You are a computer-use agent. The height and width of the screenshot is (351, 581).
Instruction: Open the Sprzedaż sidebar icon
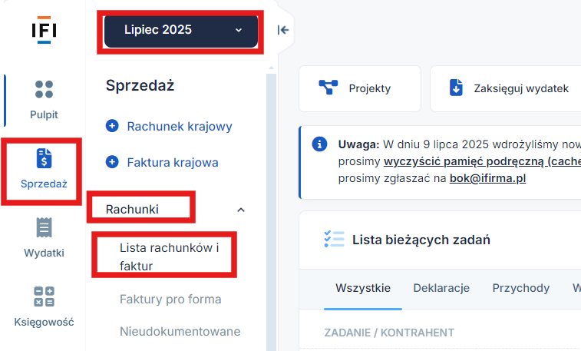[44, 158]
